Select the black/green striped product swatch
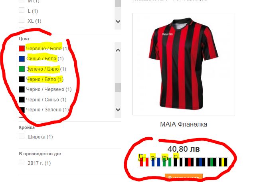Viewport: 263px width, 182px height. pyautogui.click(x=212, y=162)
